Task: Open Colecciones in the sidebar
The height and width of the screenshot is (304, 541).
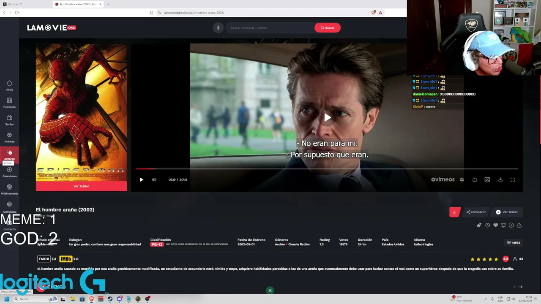Action: click(9, 172)
